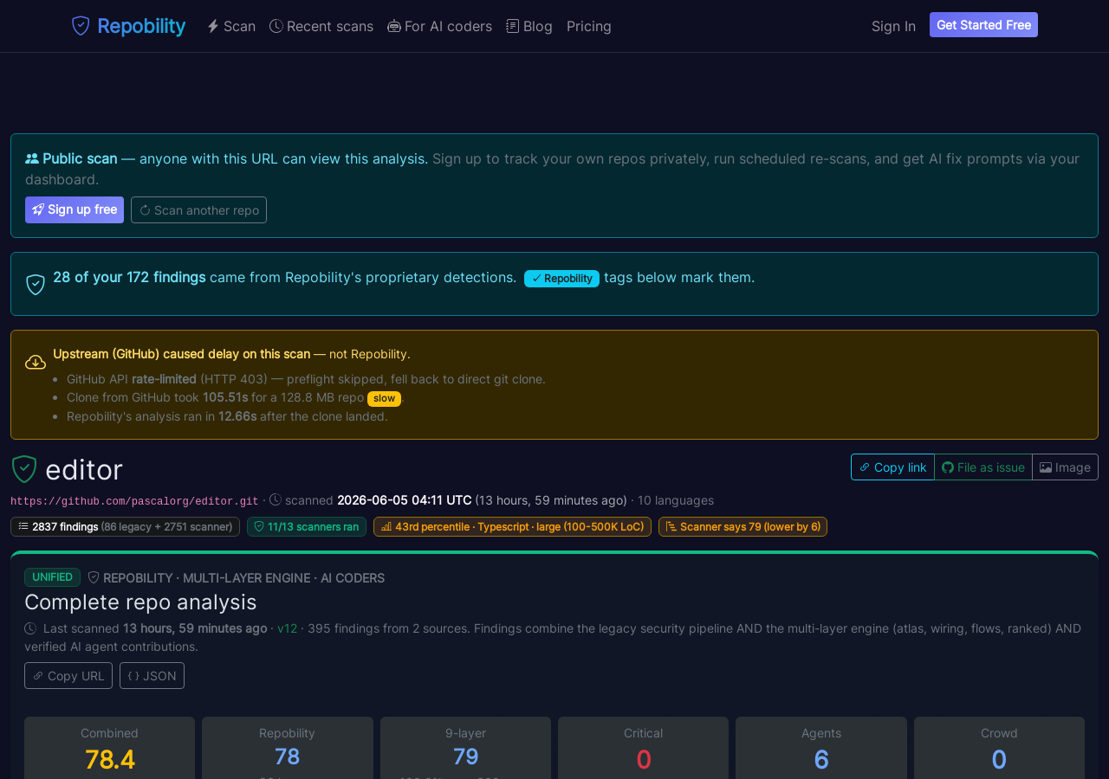Click the shield icon before REPOBILITY · MULTI-LAYER ENGINE
The image size is (1109, 779).
pyautogui.click(x=94, y=577)
